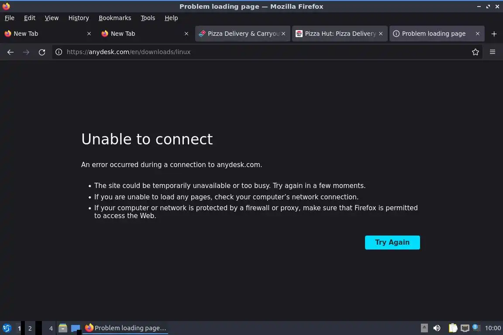
Task: Focus the anydesk.com URL address field
Action: (x=266, y=52)
